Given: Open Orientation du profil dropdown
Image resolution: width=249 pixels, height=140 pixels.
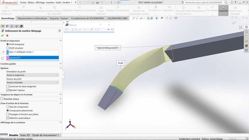Looking at the screenshot, I should (32, 75).
